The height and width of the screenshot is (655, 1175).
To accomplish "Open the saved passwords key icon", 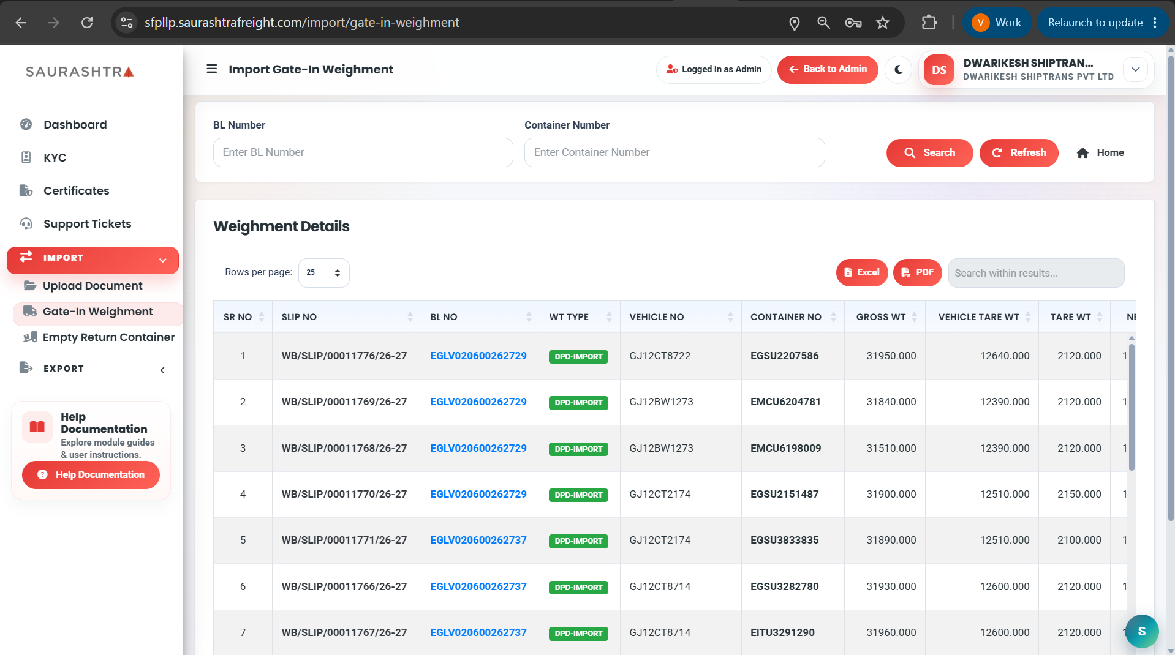I will [x=853, y=23].
